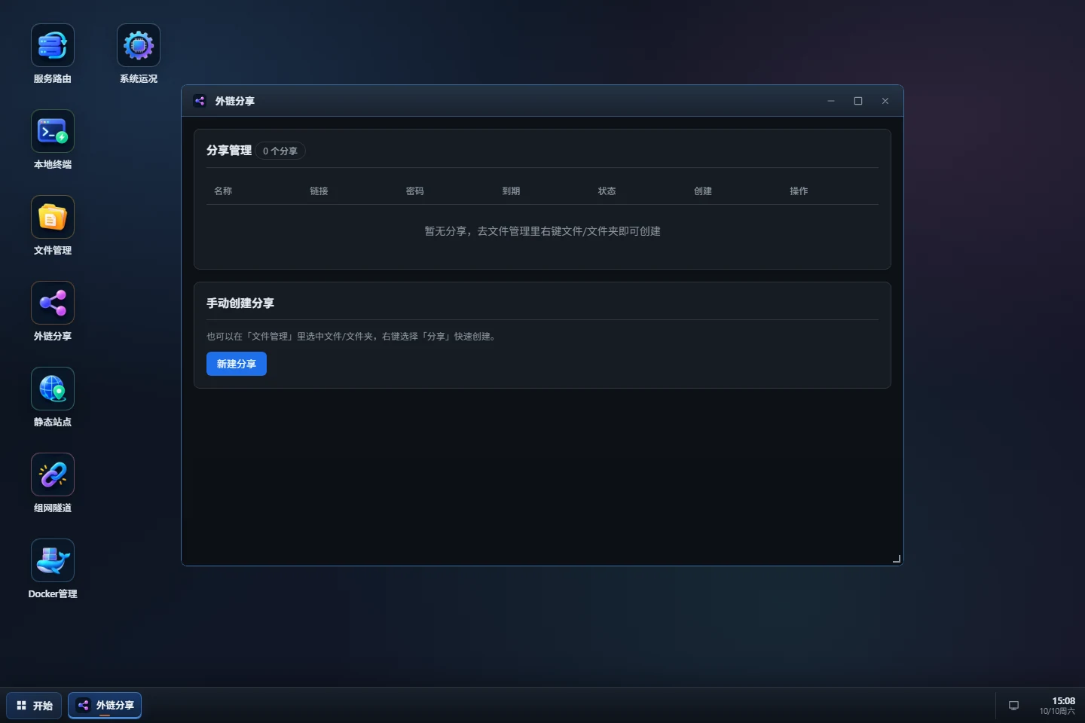
Task: Click the 创建 column header
Action: click(703, 191)
